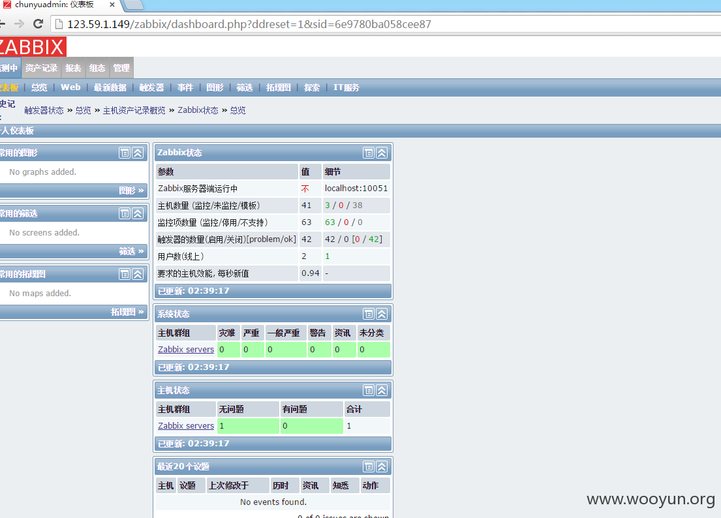Click the 灾难 count cell for Zabbix servers
Viewport: 721px width, 518px height.
(228, 349)
